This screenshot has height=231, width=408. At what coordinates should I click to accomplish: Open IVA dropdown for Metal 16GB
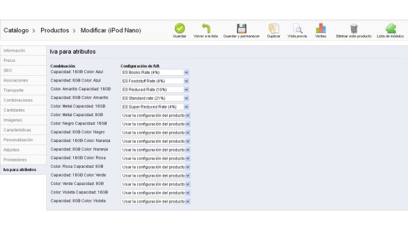pos(155,107)
